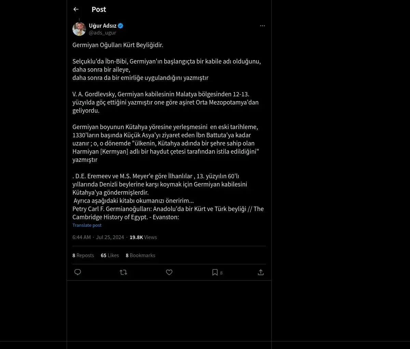
Task: Click the Jul 25, 2024 date
Action: coord(110,237)
